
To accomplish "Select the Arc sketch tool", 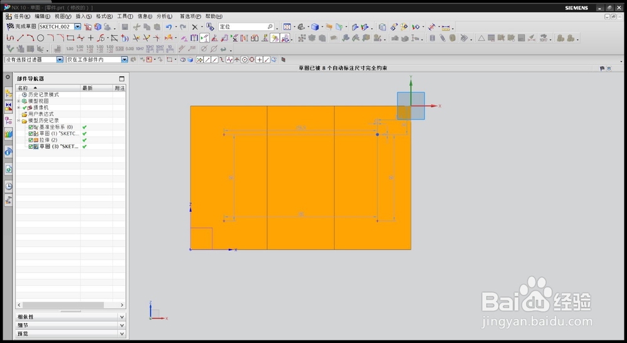I will click(30, 38).
